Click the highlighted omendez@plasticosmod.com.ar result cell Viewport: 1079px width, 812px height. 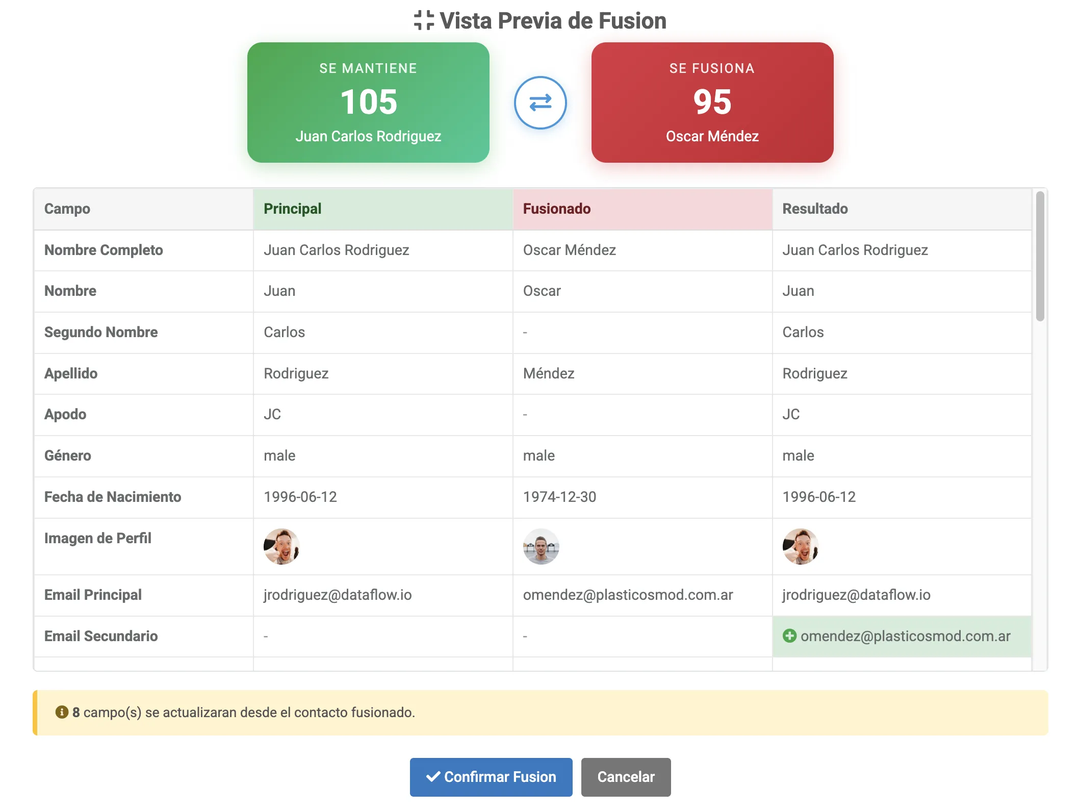click(x=902, y=636)
